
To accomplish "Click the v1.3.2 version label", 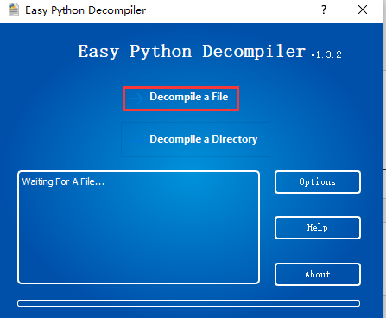I will 326,54.
